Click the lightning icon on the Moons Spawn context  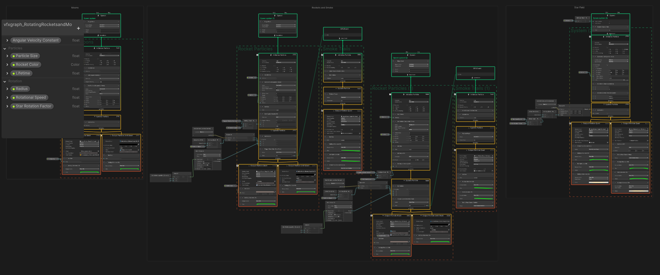pyautogui.click(x=99, y=16)
